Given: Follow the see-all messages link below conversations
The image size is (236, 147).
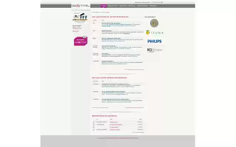Looking at the screenshot, I should [x=138, y=132].
